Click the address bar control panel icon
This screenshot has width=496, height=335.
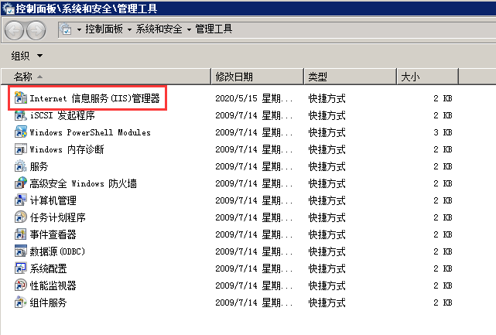(66, 29)
